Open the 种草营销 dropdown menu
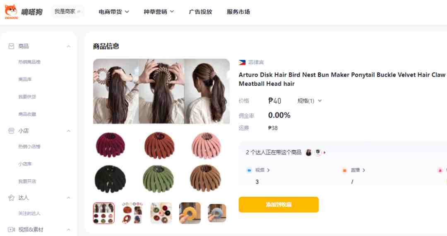 pos(159,12)
